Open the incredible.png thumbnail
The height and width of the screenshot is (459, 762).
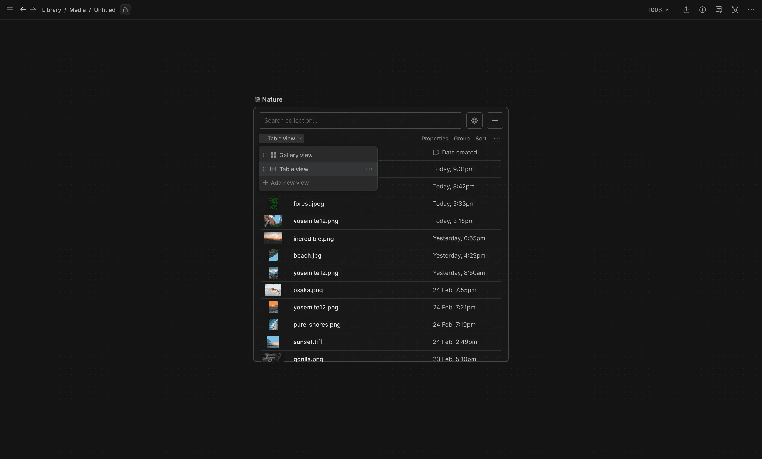pyautogui.click(x=273, y=238)
